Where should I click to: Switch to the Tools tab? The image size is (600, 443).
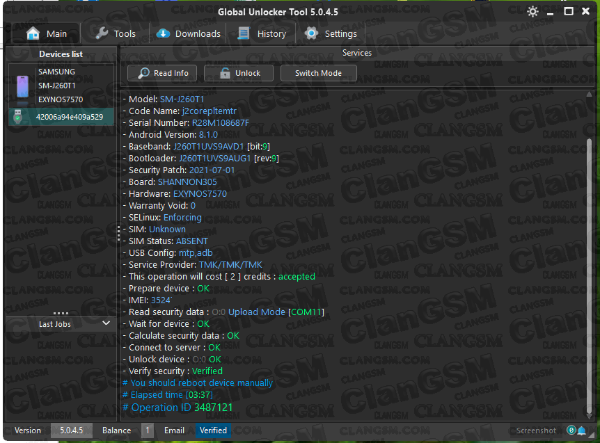(116, 33)
